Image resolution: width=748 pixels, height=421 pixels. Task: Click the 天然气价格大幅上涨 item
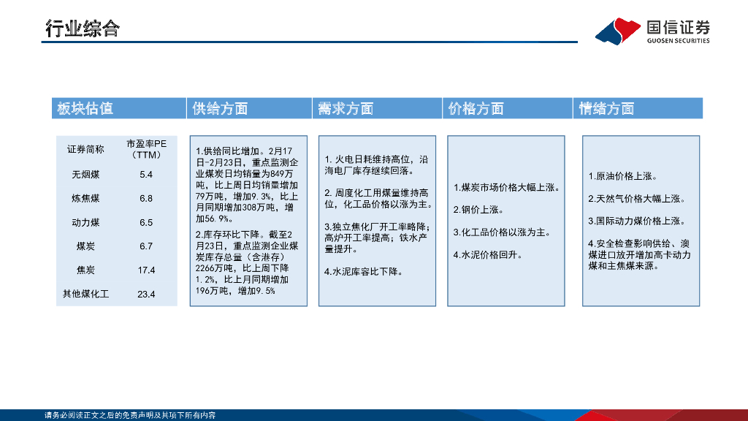(x=637, y=199)
